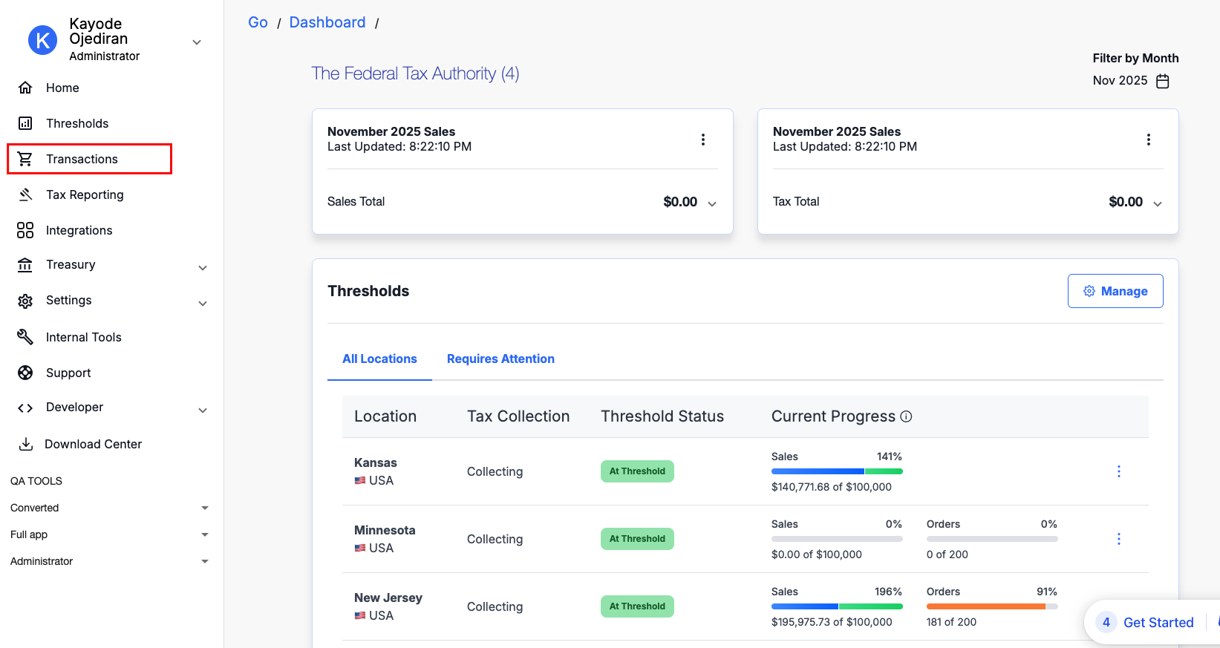Click the Support lifebuoy icon
The image size is (1220, 648).
(25, 373)
